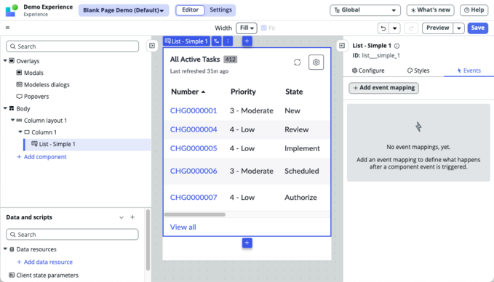The width and height of the screenshot is (494, 282).
Task: Open the undo history dropdown arrow
Action: coord(395,28)
